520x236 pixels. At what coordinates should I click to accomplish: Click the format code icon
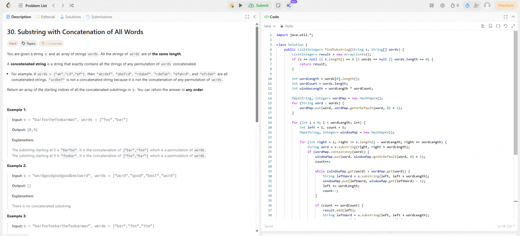[483, 26]
